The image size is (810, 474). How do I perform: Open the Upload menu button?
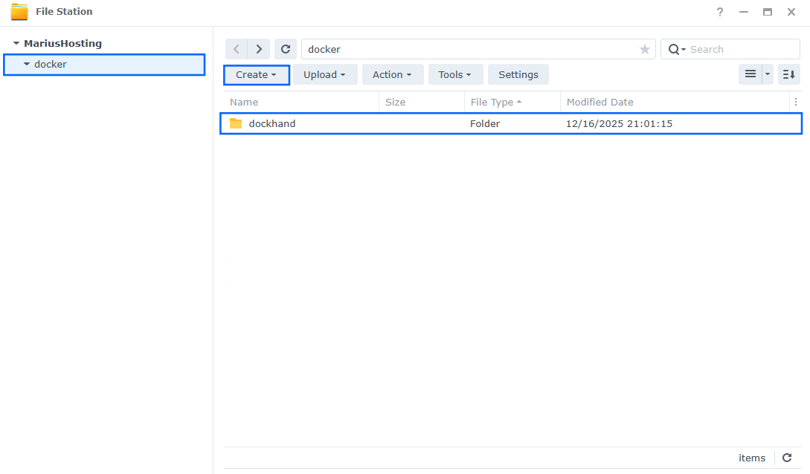325,74
